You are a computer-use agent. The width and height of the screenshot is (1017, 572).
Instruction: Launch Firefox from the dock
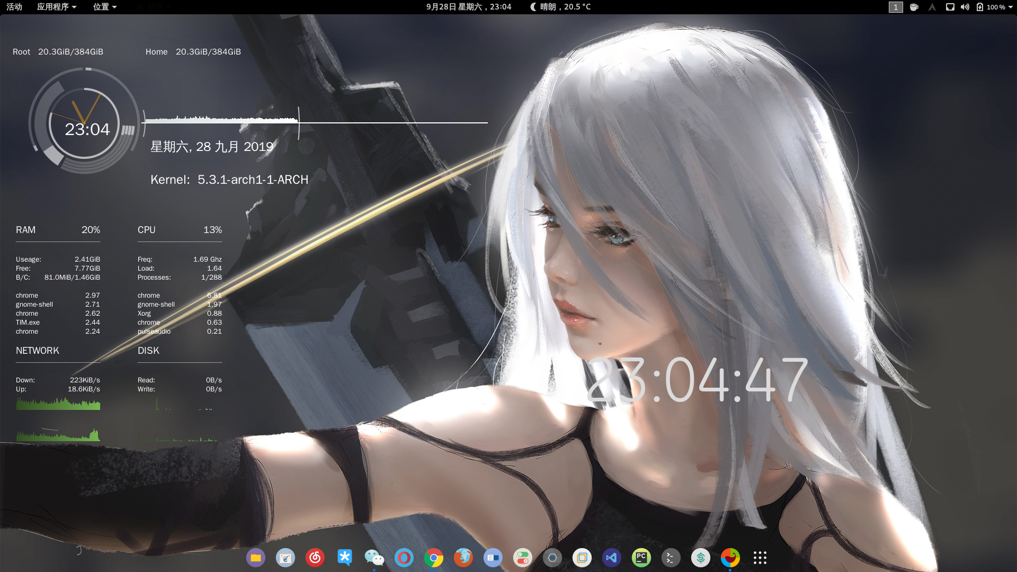tap(463, 558)
